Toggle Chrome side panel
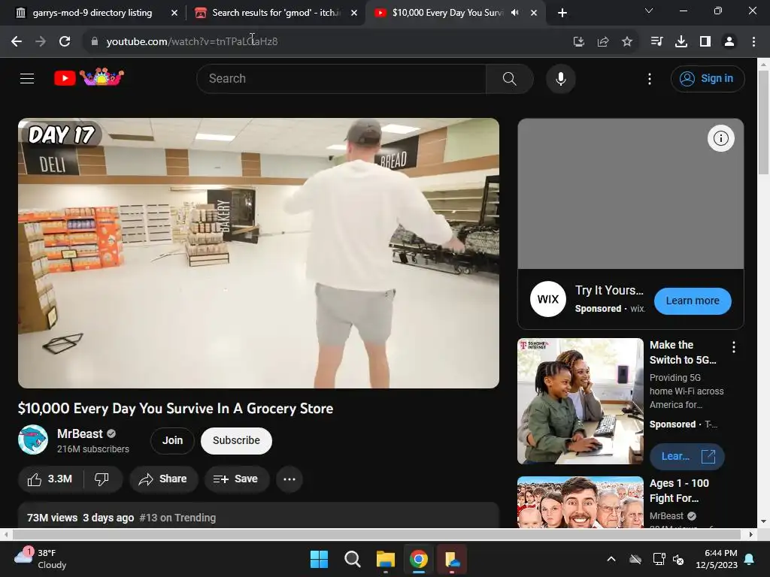 [705, 42]
